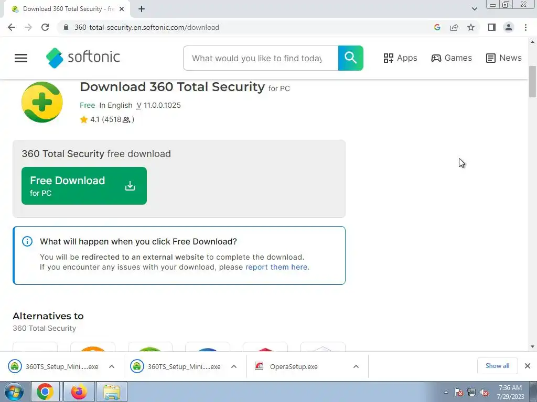The height and width of the screenshot is (402, 537).
Task: Click the muted volume tray icon
Action: (x=484, y=392)
